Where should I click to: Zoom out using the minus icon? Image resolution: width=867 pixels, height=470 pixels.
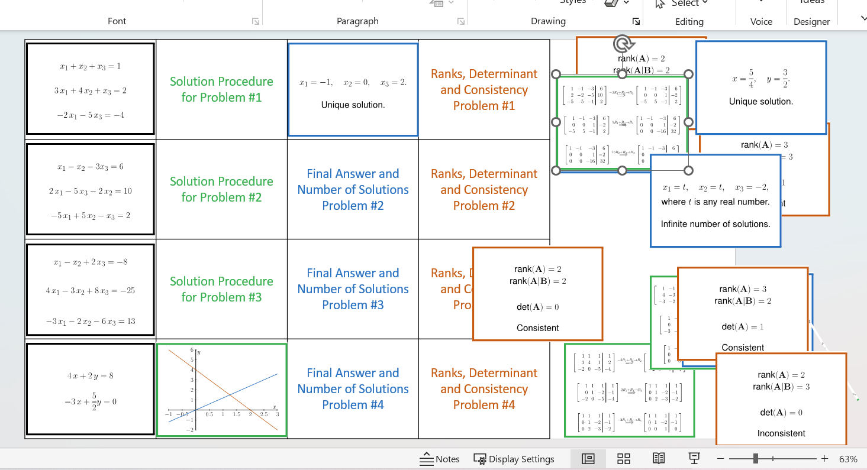point(721,458)
